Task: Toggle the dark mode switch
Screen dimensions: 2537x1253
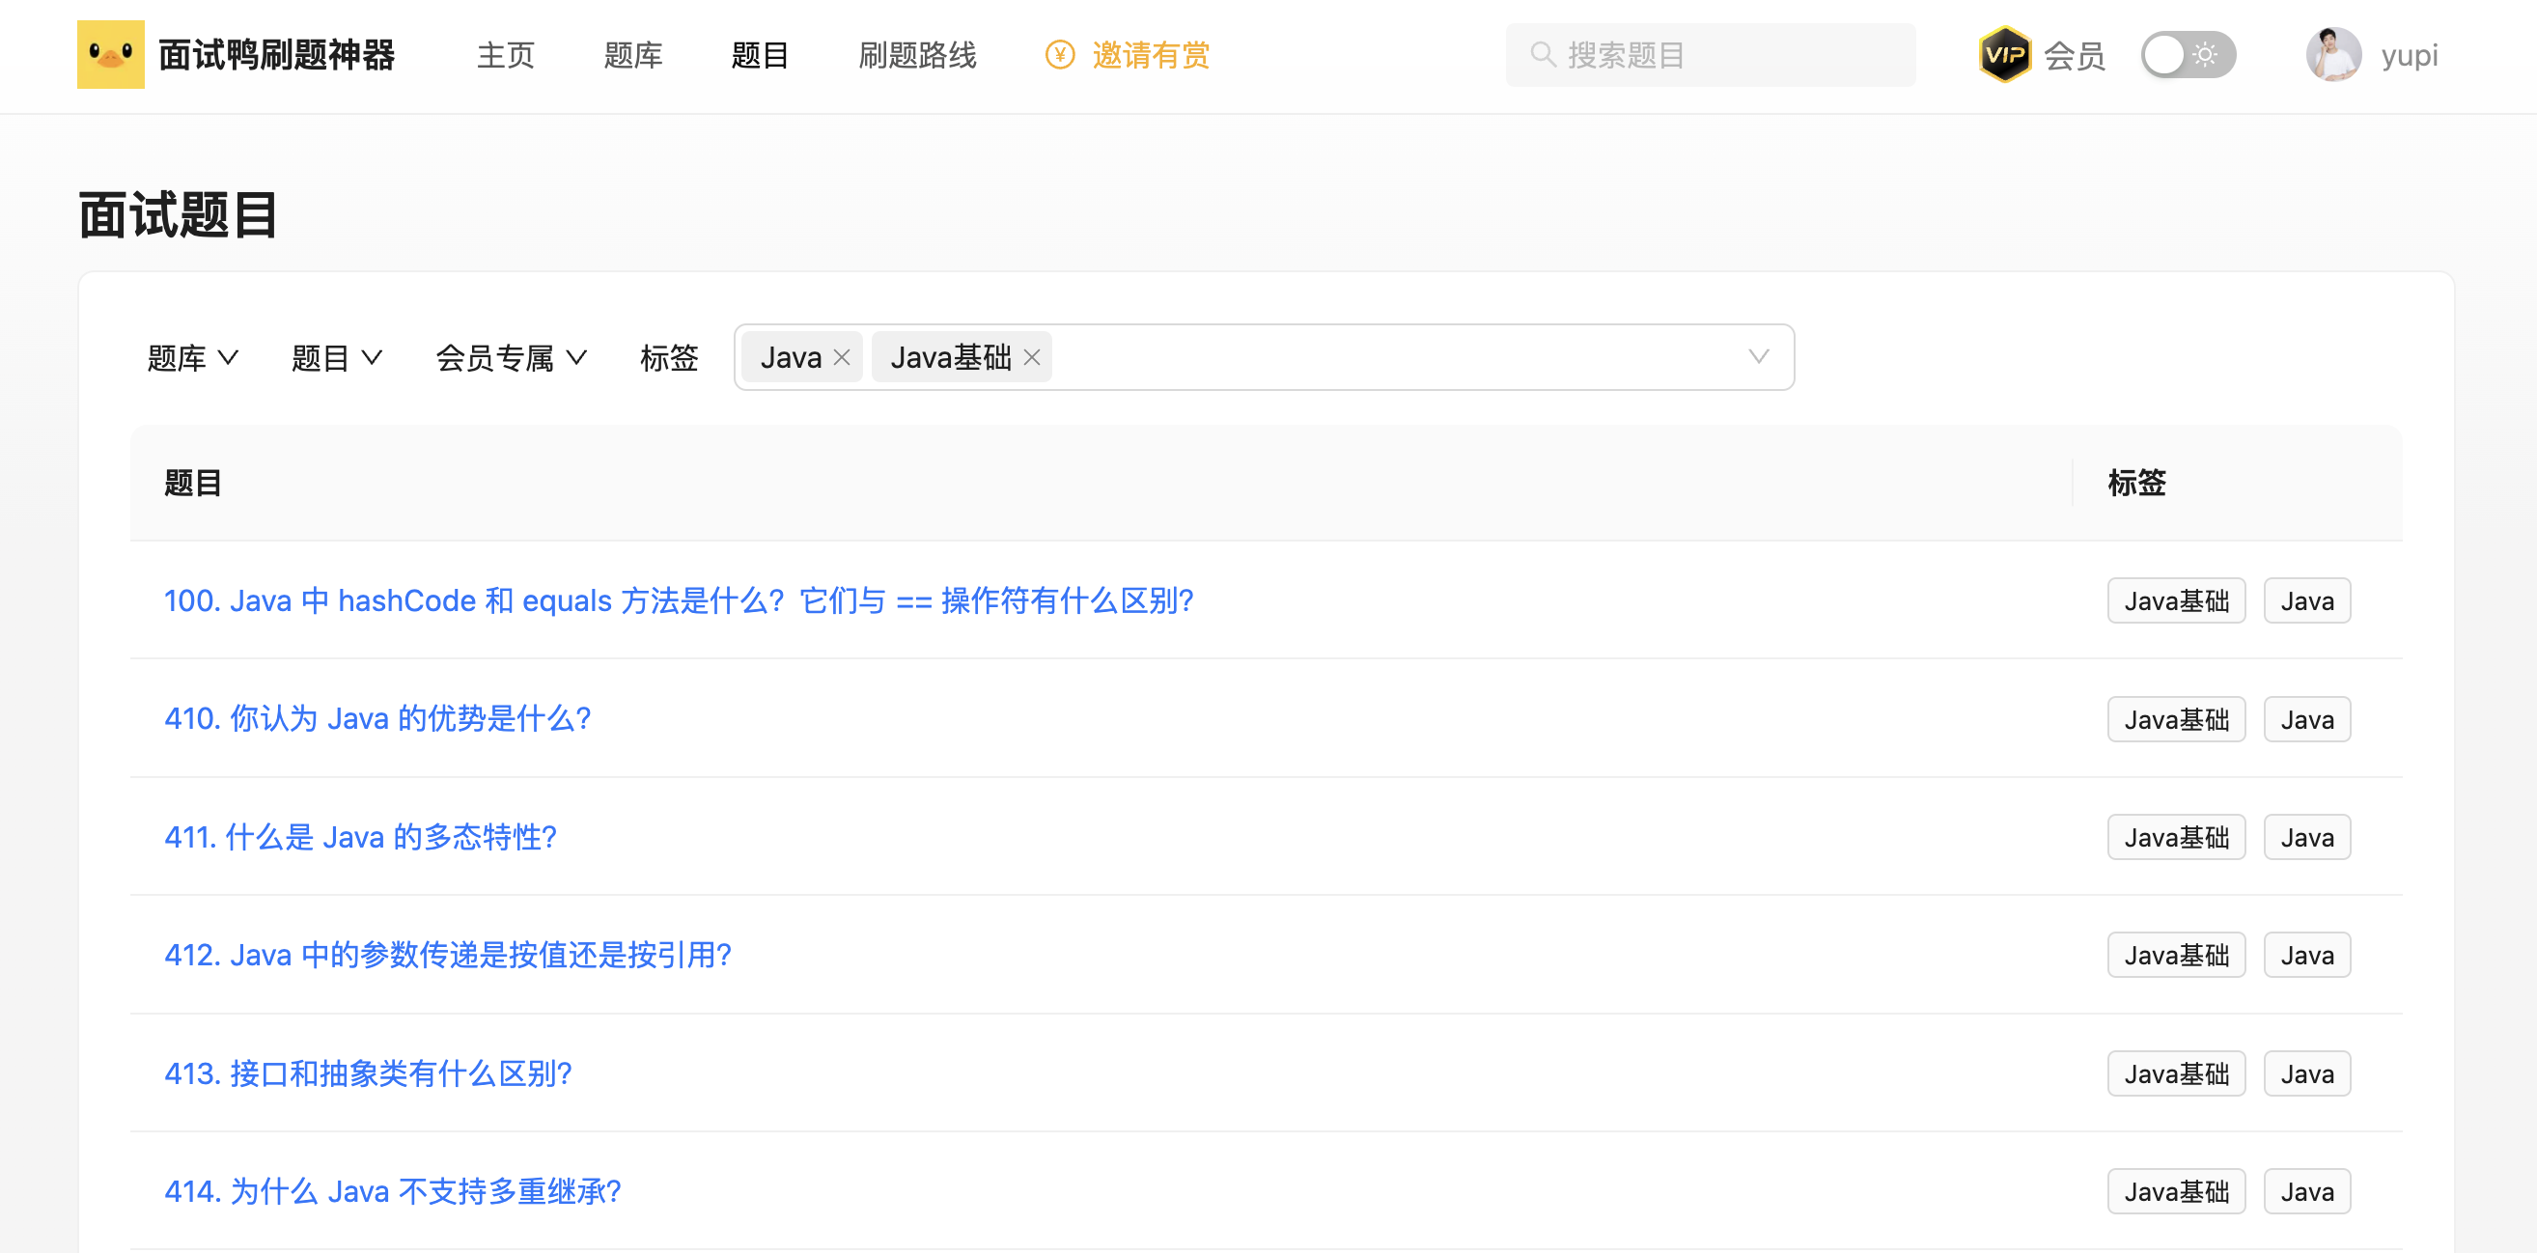Action: [2188, 55]
